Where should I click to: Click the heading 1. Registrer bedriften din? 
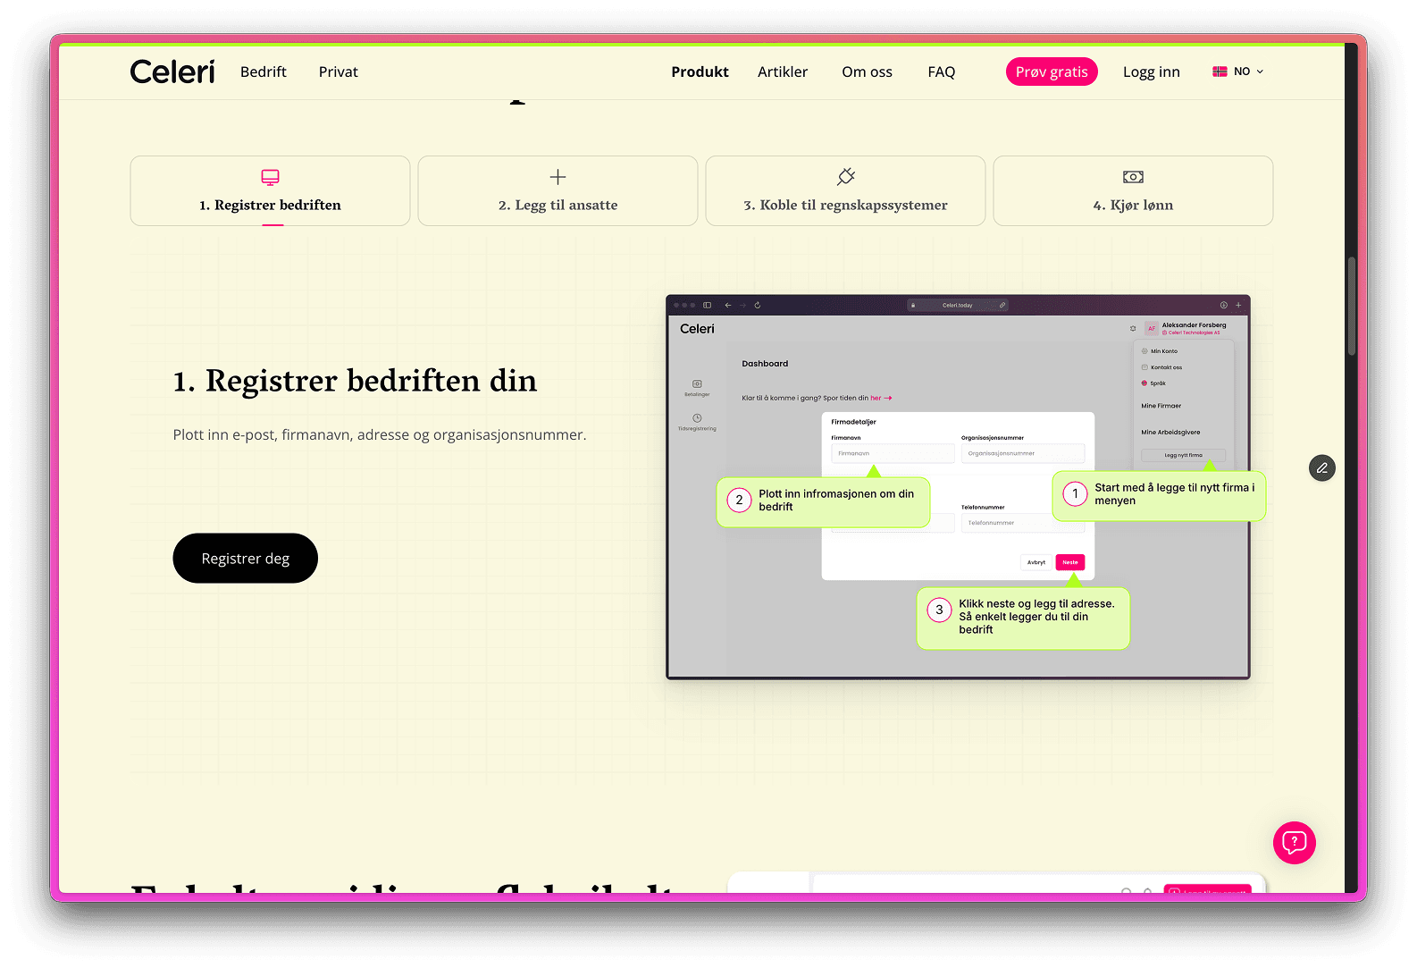355,381
